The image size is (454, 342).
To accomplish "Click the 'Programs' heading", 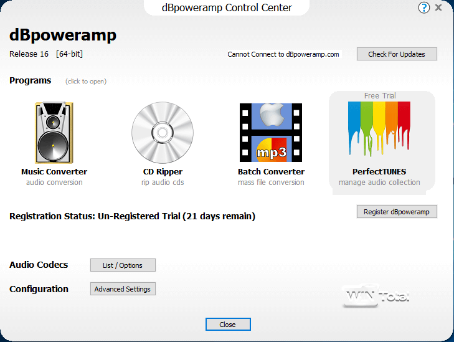I will [30, 80].
